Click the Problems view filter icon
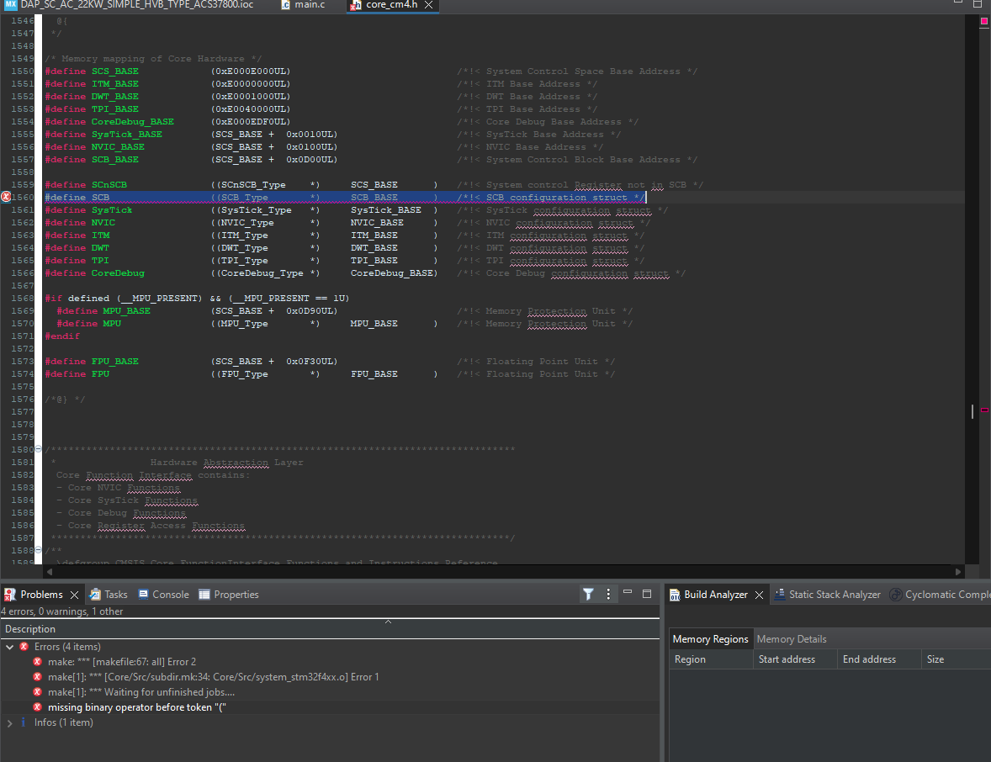Viewport: 991px width, 762px height. click(x=588, y=595)
